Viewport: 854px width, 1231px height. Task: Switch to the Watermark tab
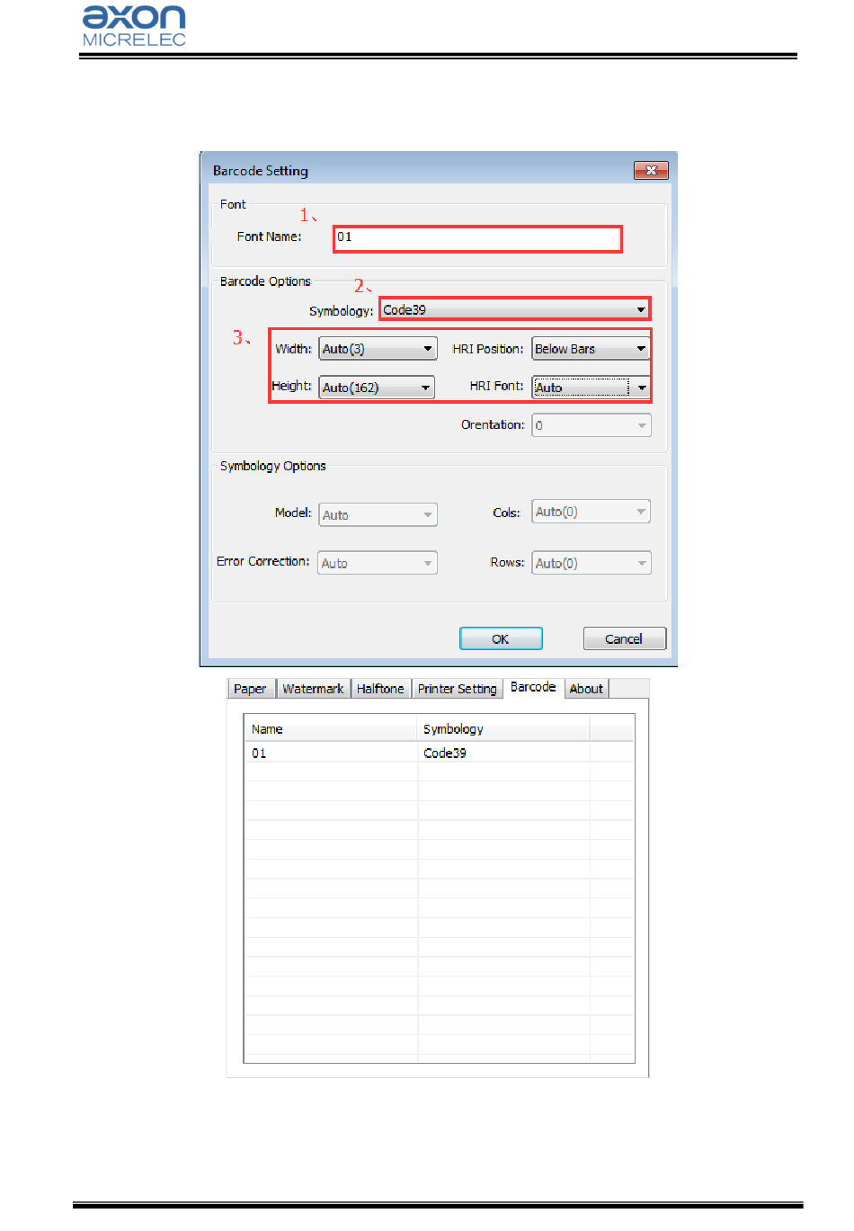pyautogui.click(x=313, y=689)
